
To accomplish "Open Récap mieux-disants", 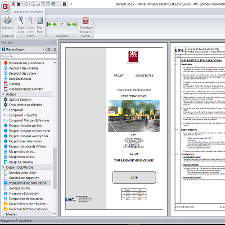I will tap(22, 157).
